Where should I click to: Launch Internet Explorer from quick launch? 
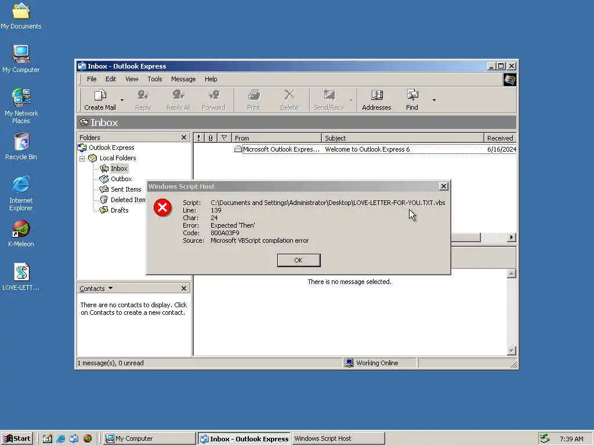60,439
